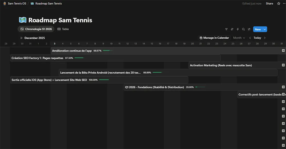Screen dimensions: 286x149
Task: Open the search magnifier icon
Action: click(x=243, y=29)
